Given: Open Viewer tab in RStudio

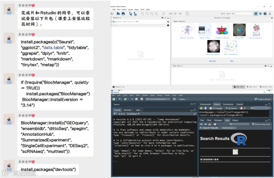Looking at the screenshot, I should click(235, 120).
